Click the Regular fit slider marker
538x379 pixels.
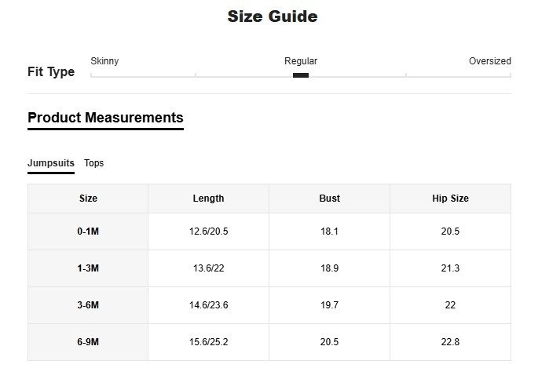coord(301,75)
